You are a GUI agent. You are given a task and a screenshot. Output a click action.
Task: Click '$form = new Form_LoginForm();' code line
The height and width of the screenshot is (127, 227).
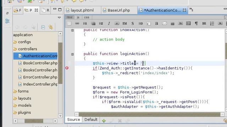[126, 92]
